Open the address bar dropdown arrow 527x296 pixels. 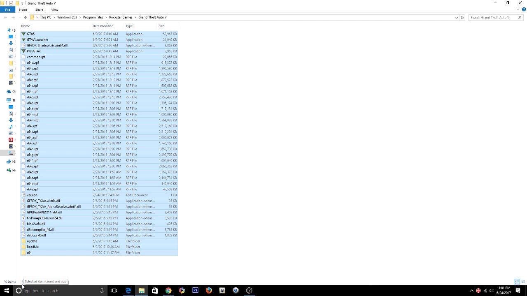[456, 17]
